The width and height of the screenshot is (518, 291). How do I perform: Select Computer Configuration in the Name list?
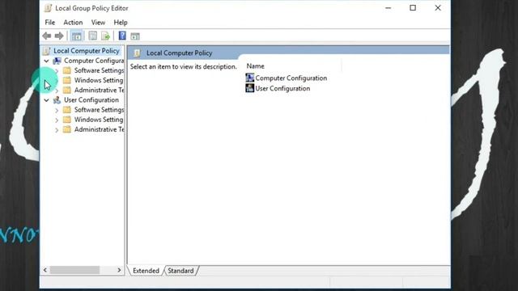pos(291,78)
